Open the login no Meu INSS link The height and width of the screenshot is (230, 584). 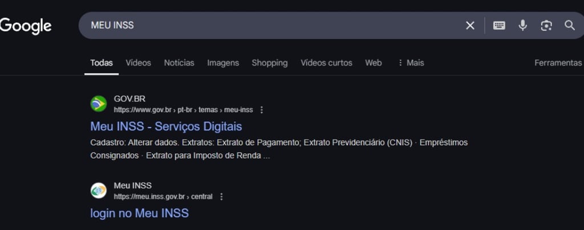click(139, 213)
